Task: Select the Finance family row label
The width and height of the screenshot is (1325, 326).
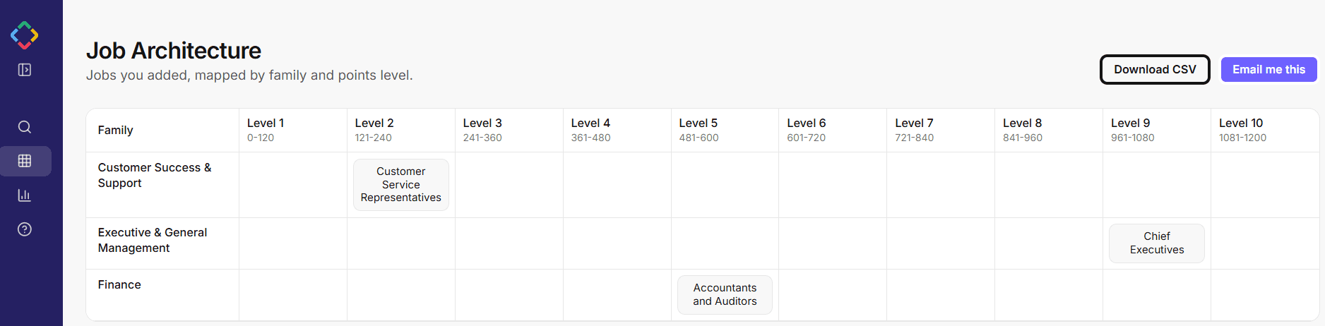Action: pos(119,284)
